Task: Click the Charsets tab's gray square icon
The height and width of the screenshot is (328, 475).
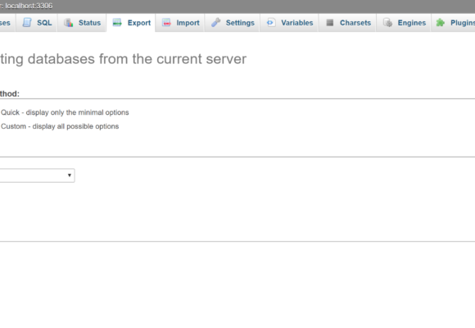Action: 329,22
